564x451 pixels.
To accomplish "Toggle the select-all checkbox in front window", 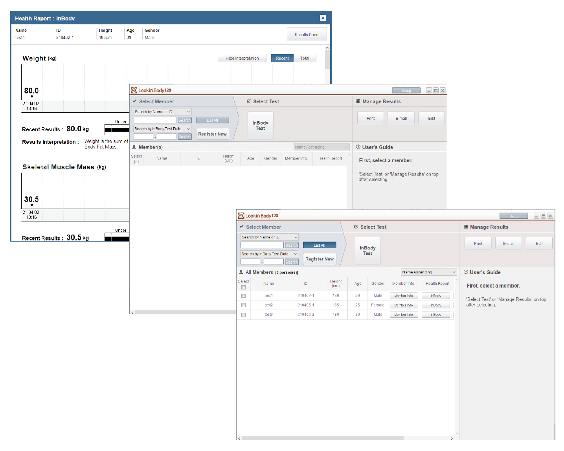I will [243, 287].
